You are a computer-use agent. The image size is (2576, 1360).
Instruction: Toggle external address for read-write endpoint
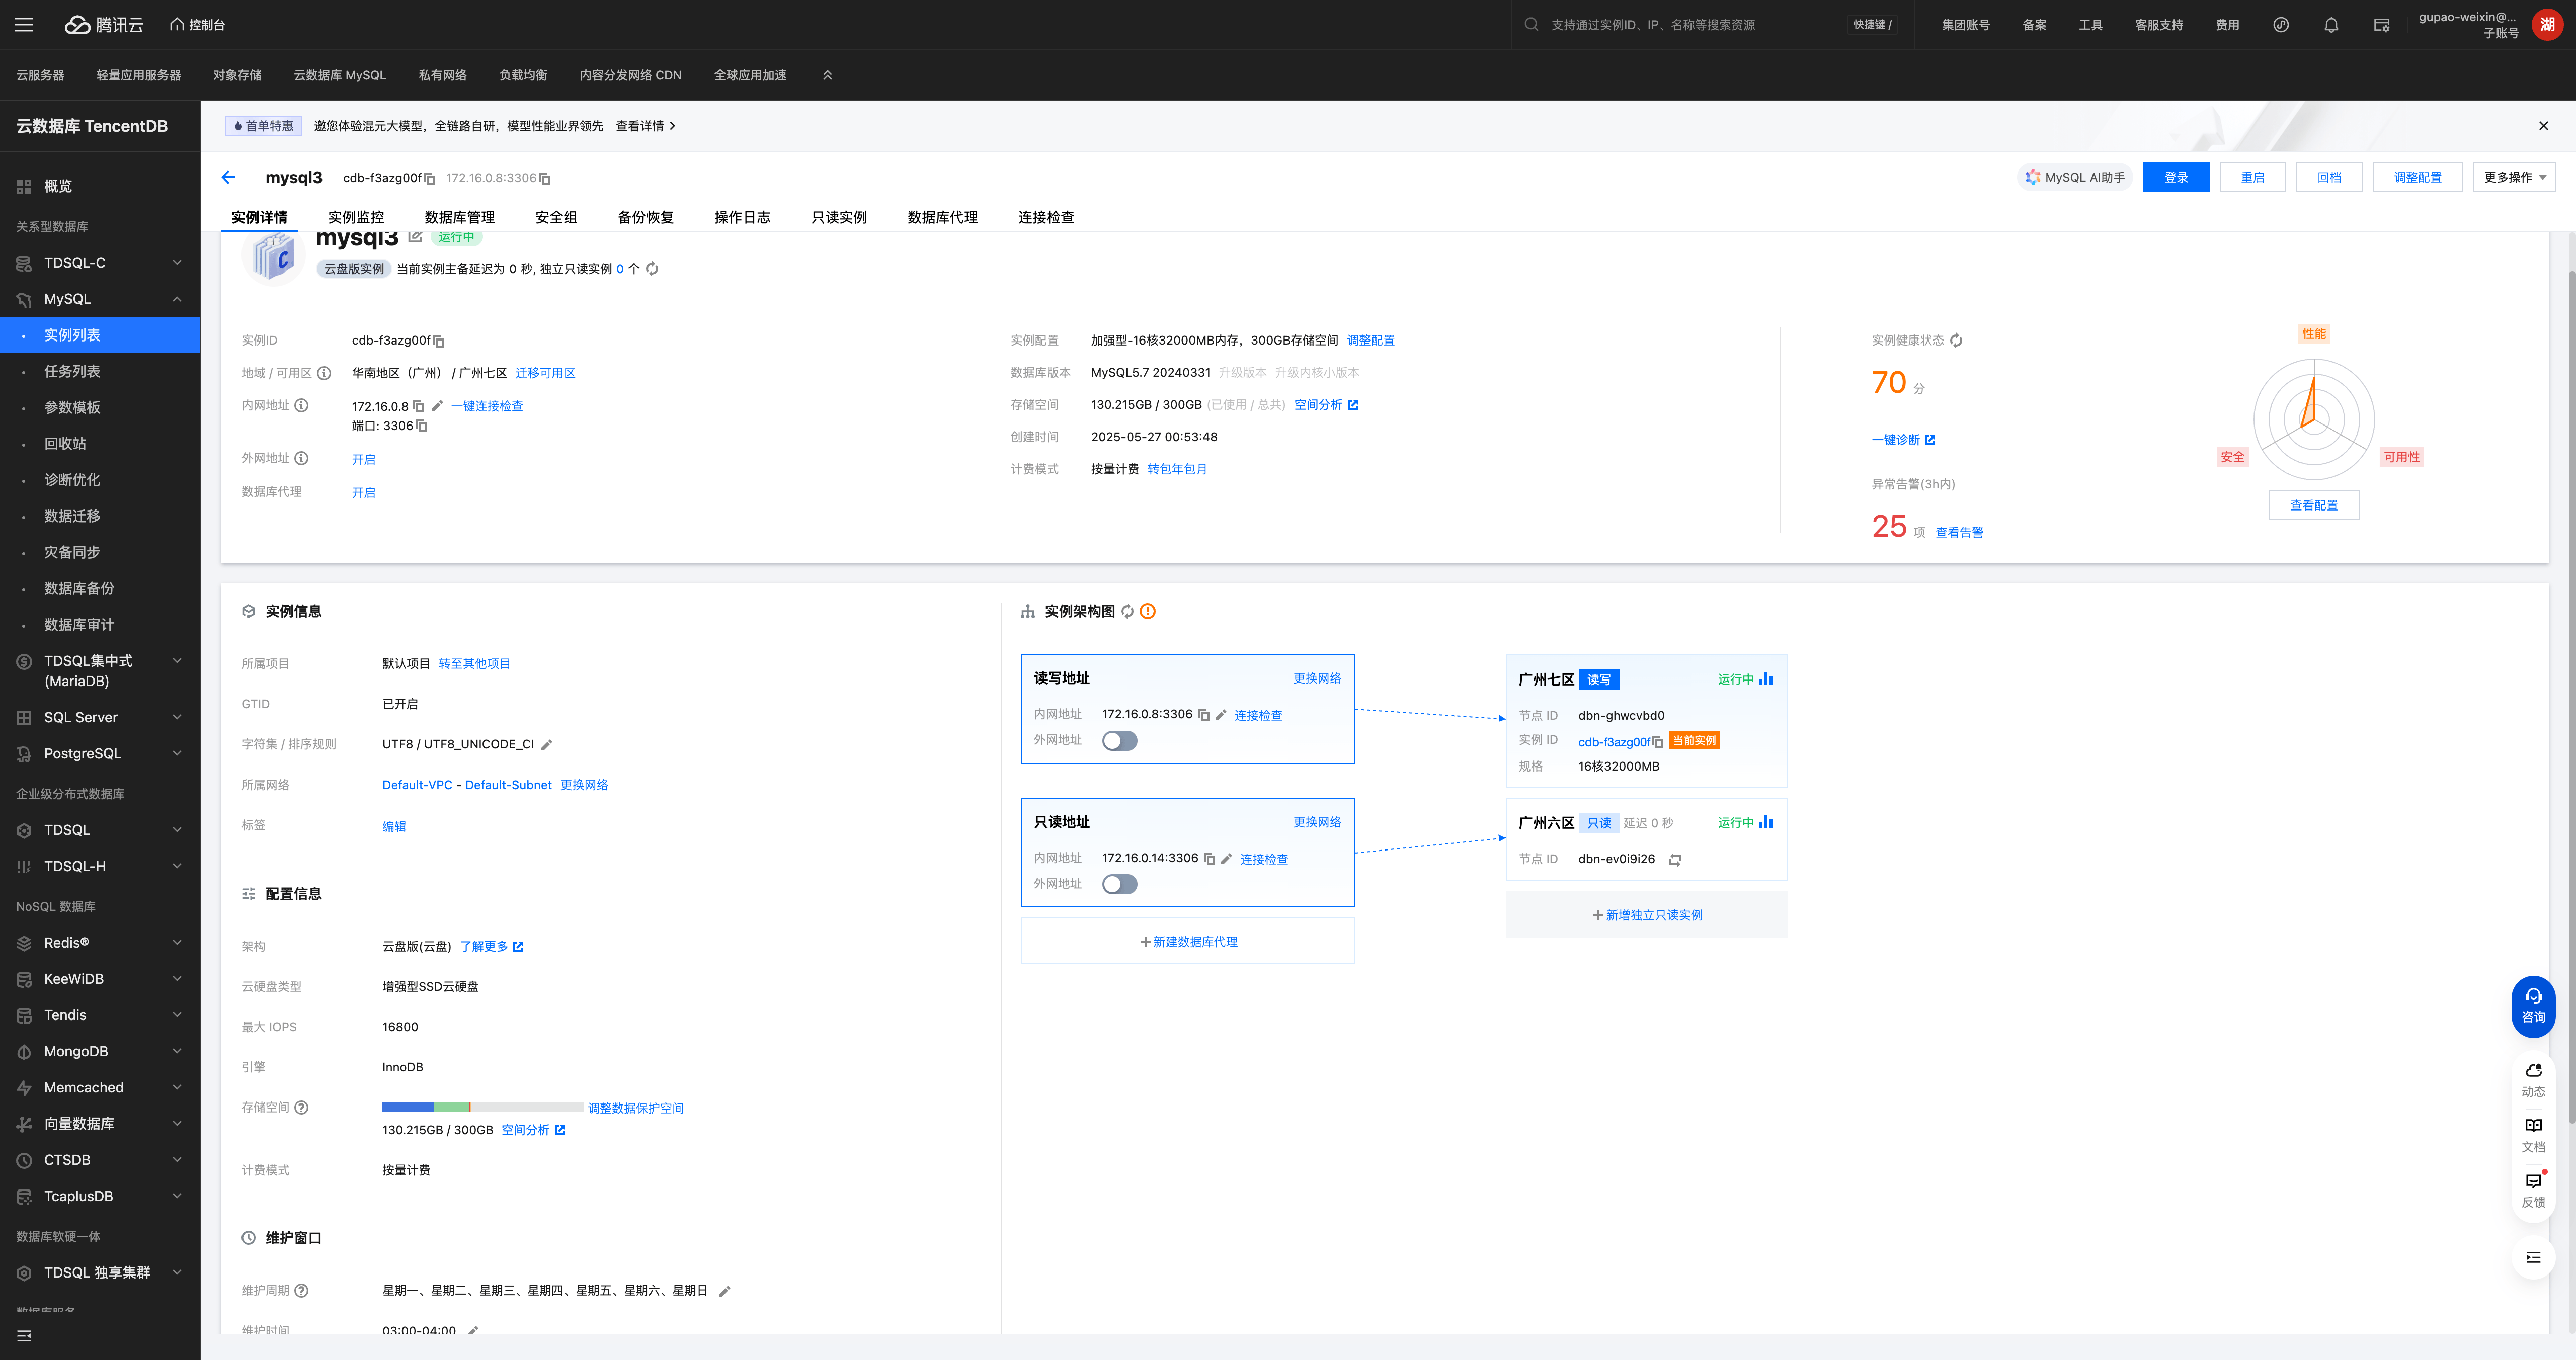click(1119, 741)
